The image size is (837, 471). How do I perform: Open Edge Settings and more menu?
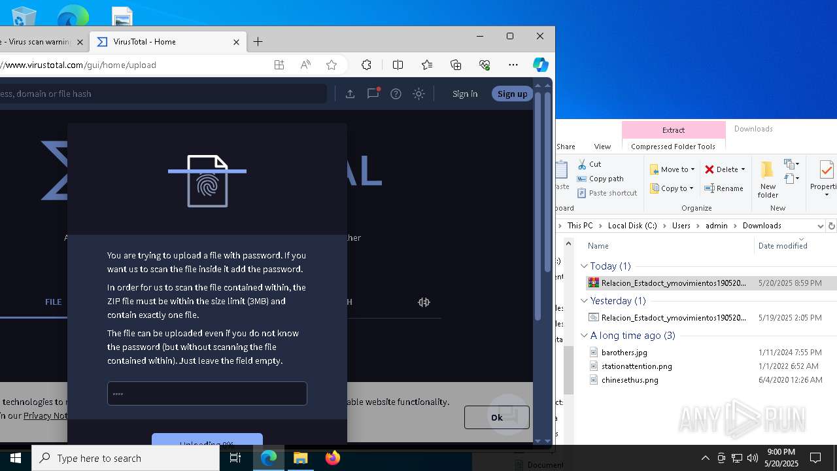pyautogui.click(x=513, y=65)
